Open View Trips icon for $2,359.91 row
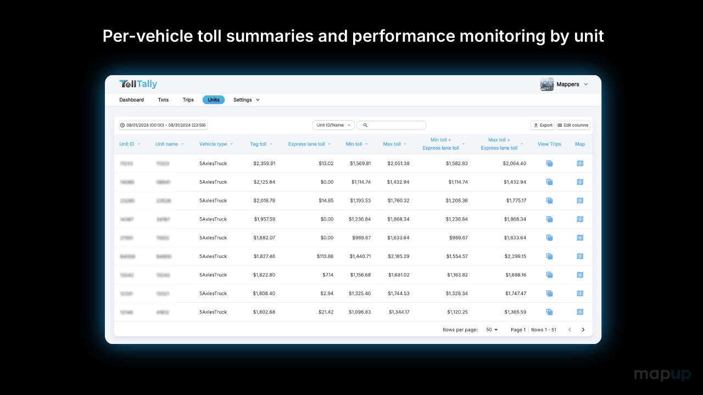Screen dimensions: 703x395 [x=549, y=163]
